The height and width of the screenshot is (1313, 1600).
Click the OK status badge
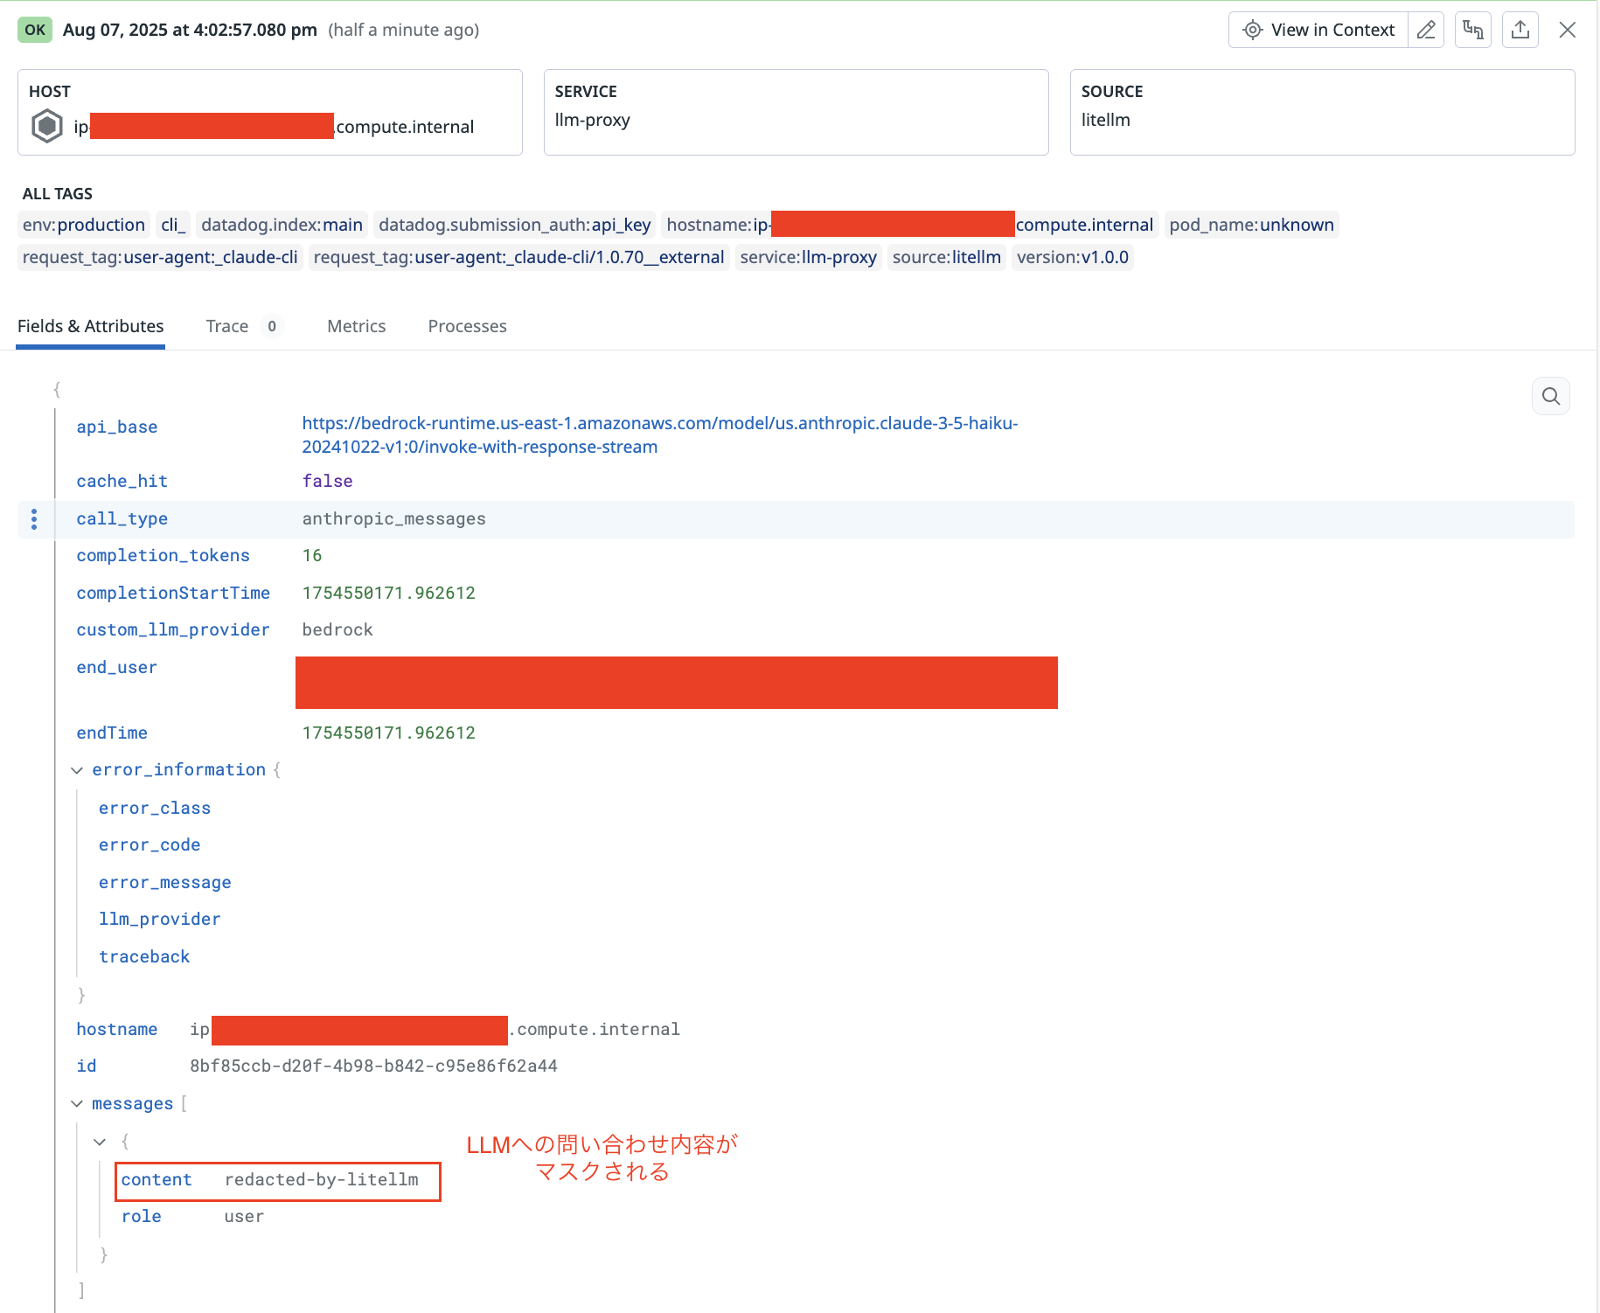pos(35,30)
